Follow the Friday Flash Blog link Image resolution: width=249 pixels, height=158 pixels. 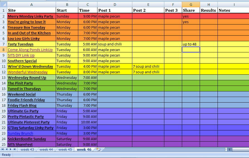tap(22, 105)
